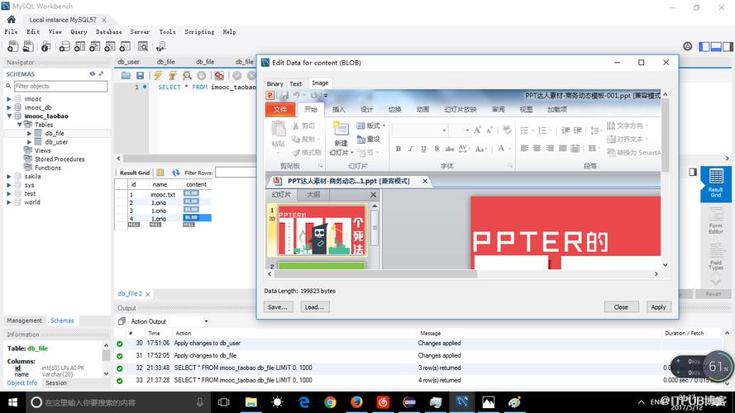Expand the imooc_db schema

point(8,107)
